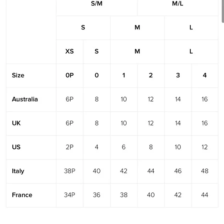Viewport: 224px width, 224px height.
Task: Click size 3 column header
Action: 178,75
